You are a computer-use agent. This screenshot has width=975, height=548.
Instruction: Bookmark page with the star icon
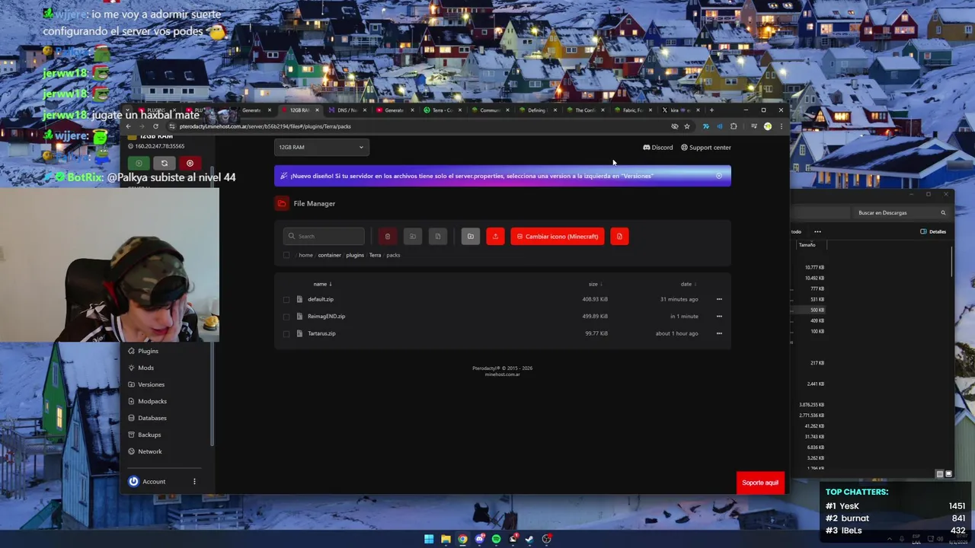coord(687,126)
